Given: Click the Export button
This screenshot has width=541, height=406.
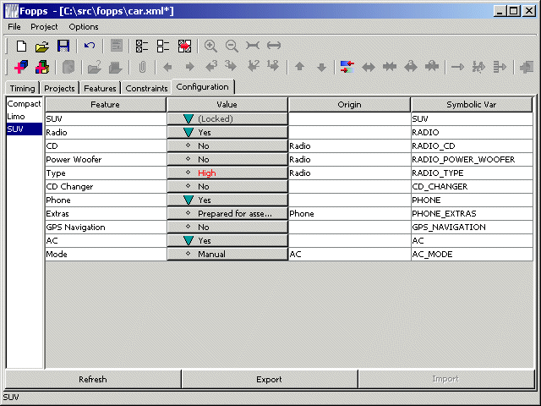Looking at the screenshot, I should coord(269,379).
